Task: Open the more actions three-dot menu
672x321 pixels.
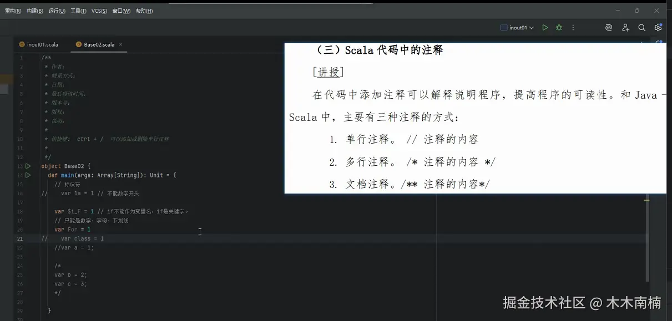Action: [x=573, y=27]
